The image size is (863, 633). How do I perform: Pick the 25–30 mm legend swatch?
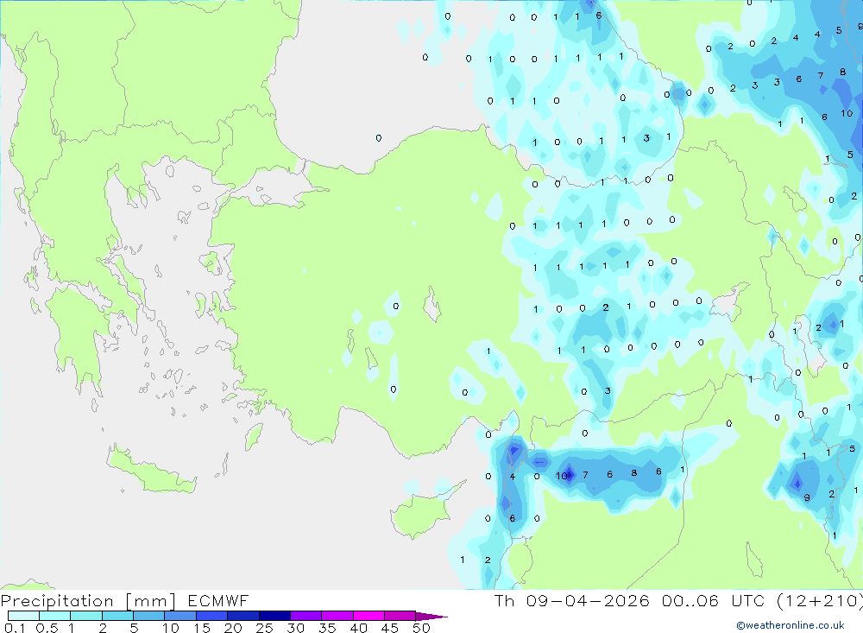(274, 616)
